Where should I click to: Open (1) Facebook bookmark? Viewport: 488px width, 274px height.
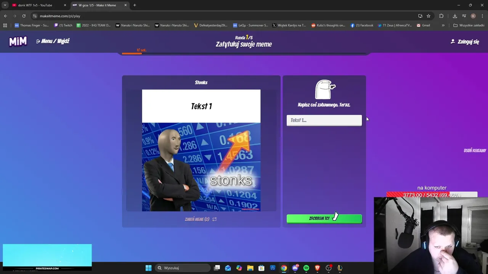362,25
